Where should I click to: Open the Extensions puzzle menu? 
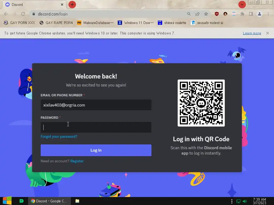coord(242,14)
